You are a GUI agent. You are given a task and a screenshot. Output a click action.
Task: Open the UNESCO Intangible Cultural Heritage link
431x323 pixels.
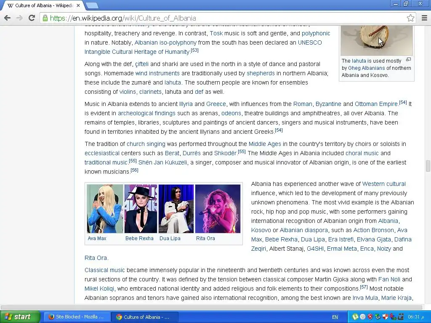[x=203, y=47]
